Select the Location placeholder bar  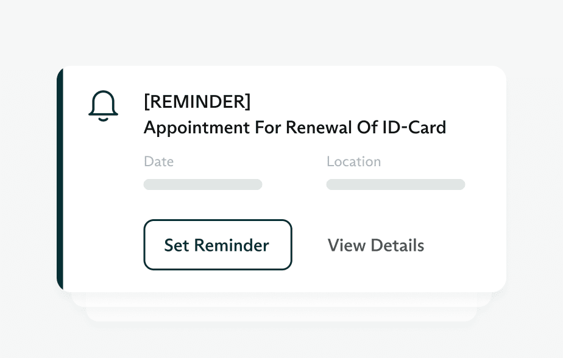pyautogui.click(x=395, y=184)
